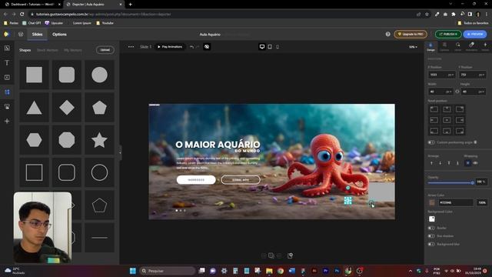Switch to desktop preview device
Image resolution: width=492 pixels, height=277 pixels.
click(x=262, y=47)
